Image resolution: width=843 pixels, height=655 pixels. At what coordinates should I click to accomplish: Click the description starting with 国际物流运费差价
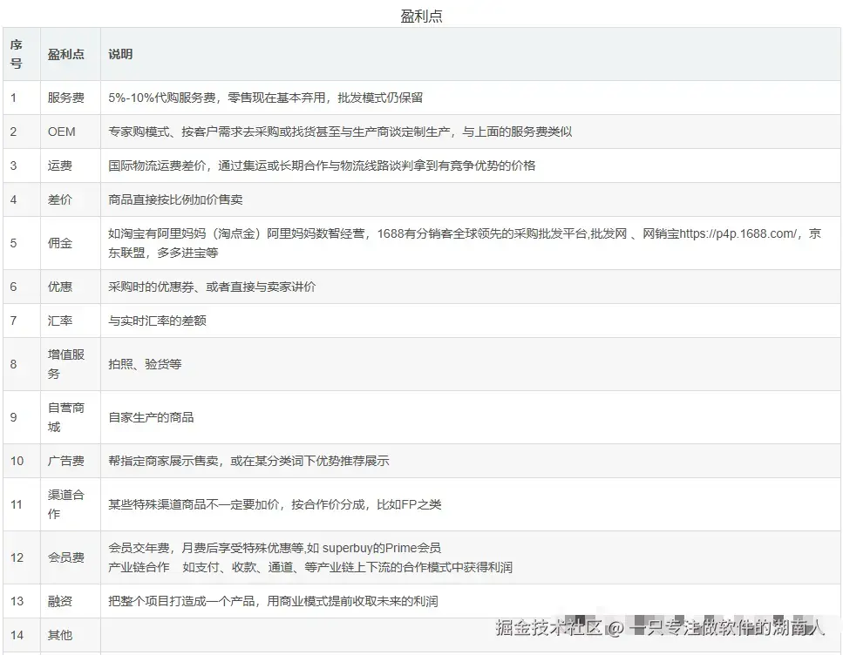322,165
